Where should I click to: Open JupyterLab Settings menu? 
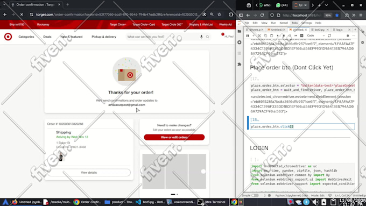coord(306,23)
